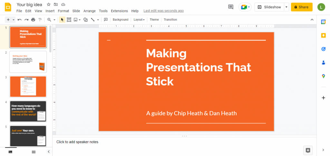The image size is (330, 156).
Task: Select slide 4 thumbnail about languages
Action: pyautogui.click(x=28, y=111)
